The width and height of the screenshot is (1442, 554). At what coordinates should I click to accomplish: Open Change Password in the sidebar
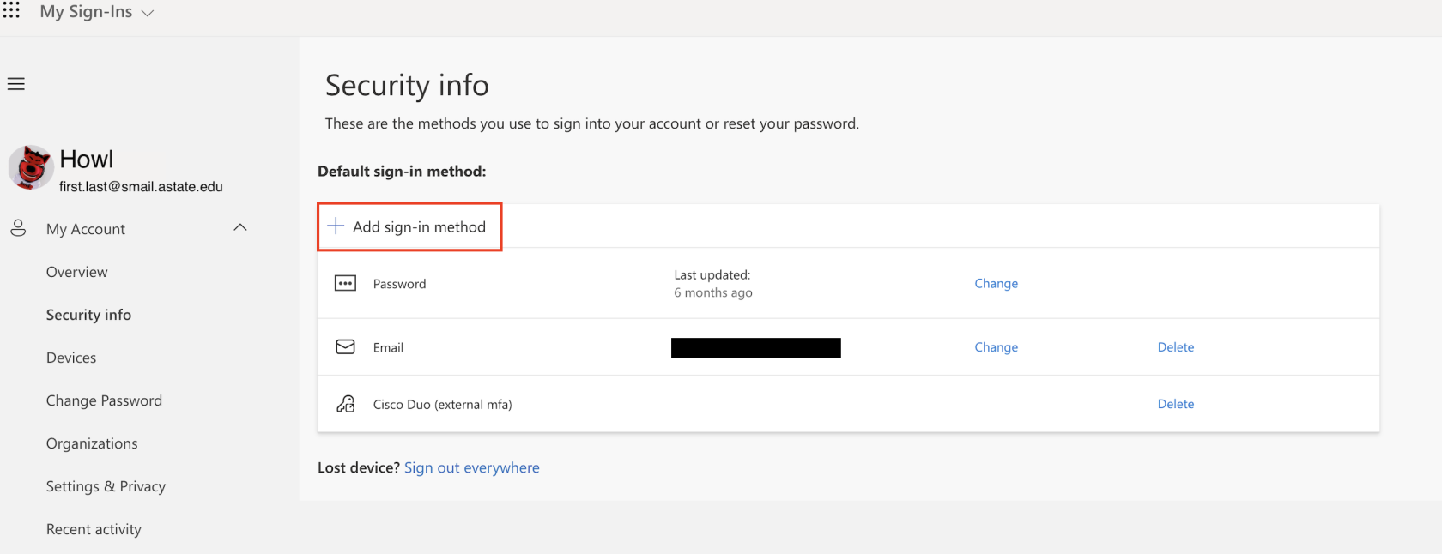pos(104,400)
